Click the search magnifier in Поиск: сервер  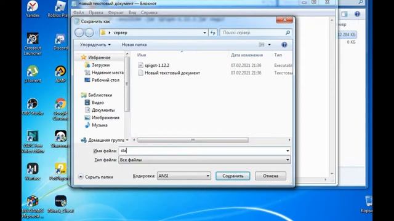(287, 33)
